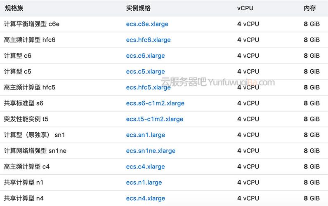Screen dimensions: 328x206
Task: Open the ecs.hfc5.xlarge link
Action: (x=148, y=87)
